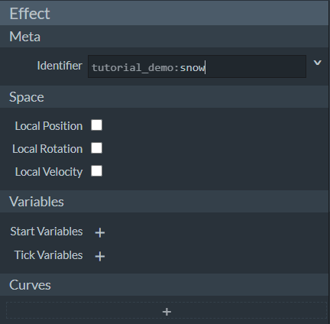Viewport: 330px width, 324px height.
Task: Select the Effect panel header tab
Action: [164, 13]
